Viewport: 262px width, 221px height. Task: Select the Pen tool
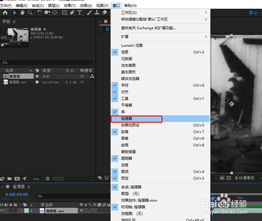click(72, 12)
